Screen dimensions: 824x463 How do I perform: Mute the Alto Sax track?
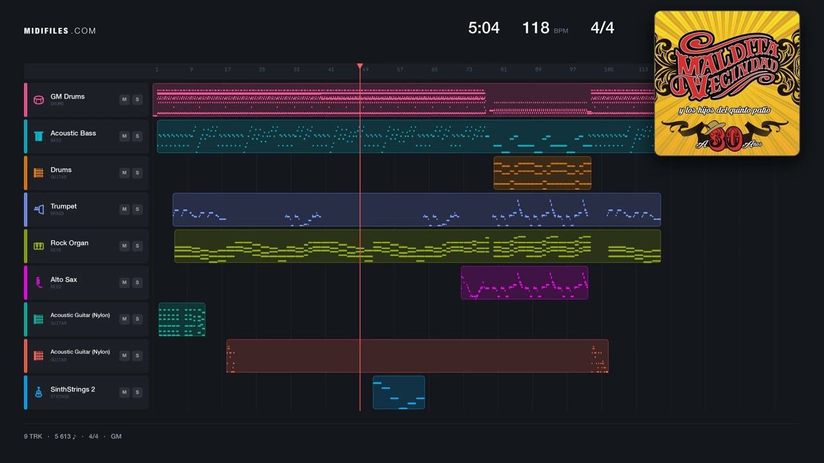pyautogui.click(x=125, y=283)
